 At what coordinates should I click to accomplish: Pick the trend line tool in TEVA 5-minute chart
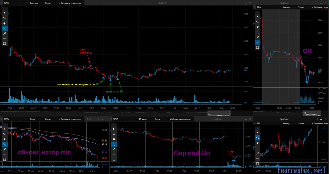(x=257, y=32)
